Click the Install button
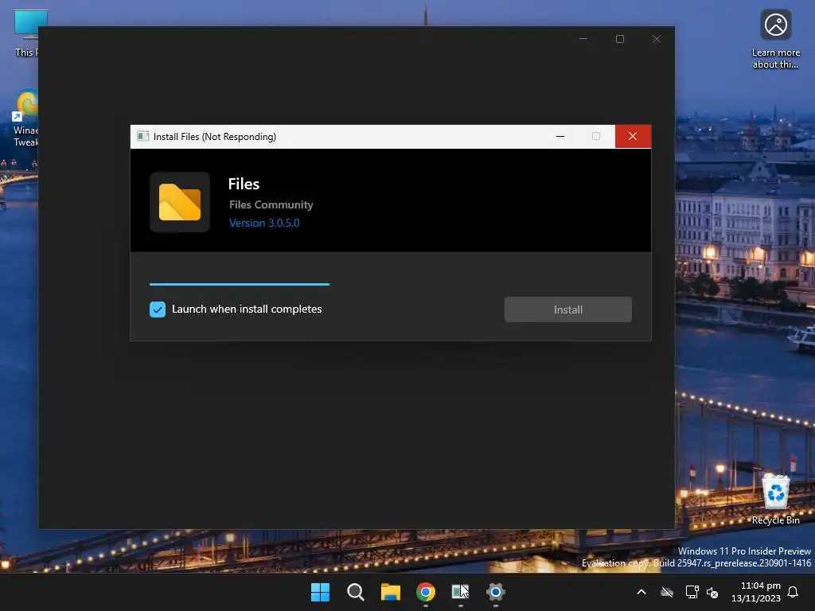 coord(567,309)
